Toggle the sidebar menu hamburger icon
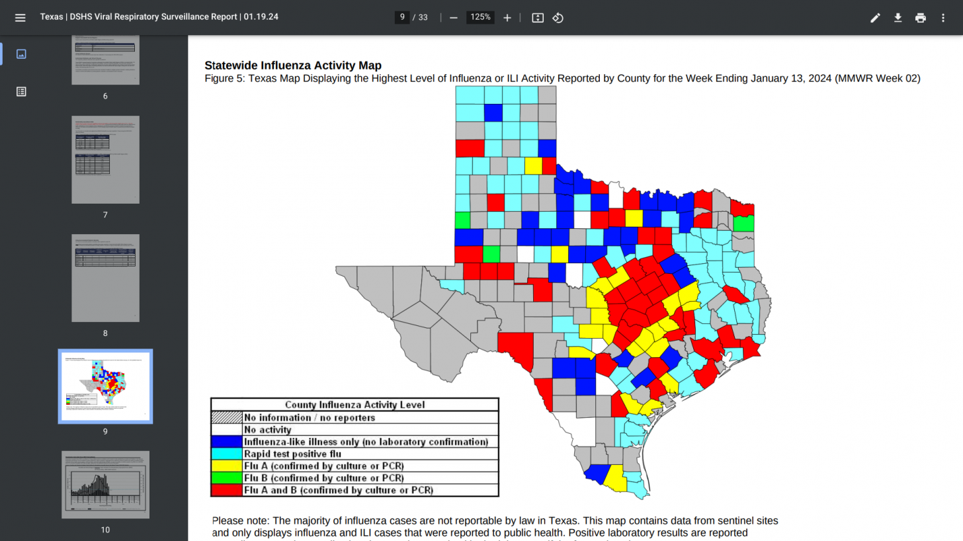 (20, 17)
